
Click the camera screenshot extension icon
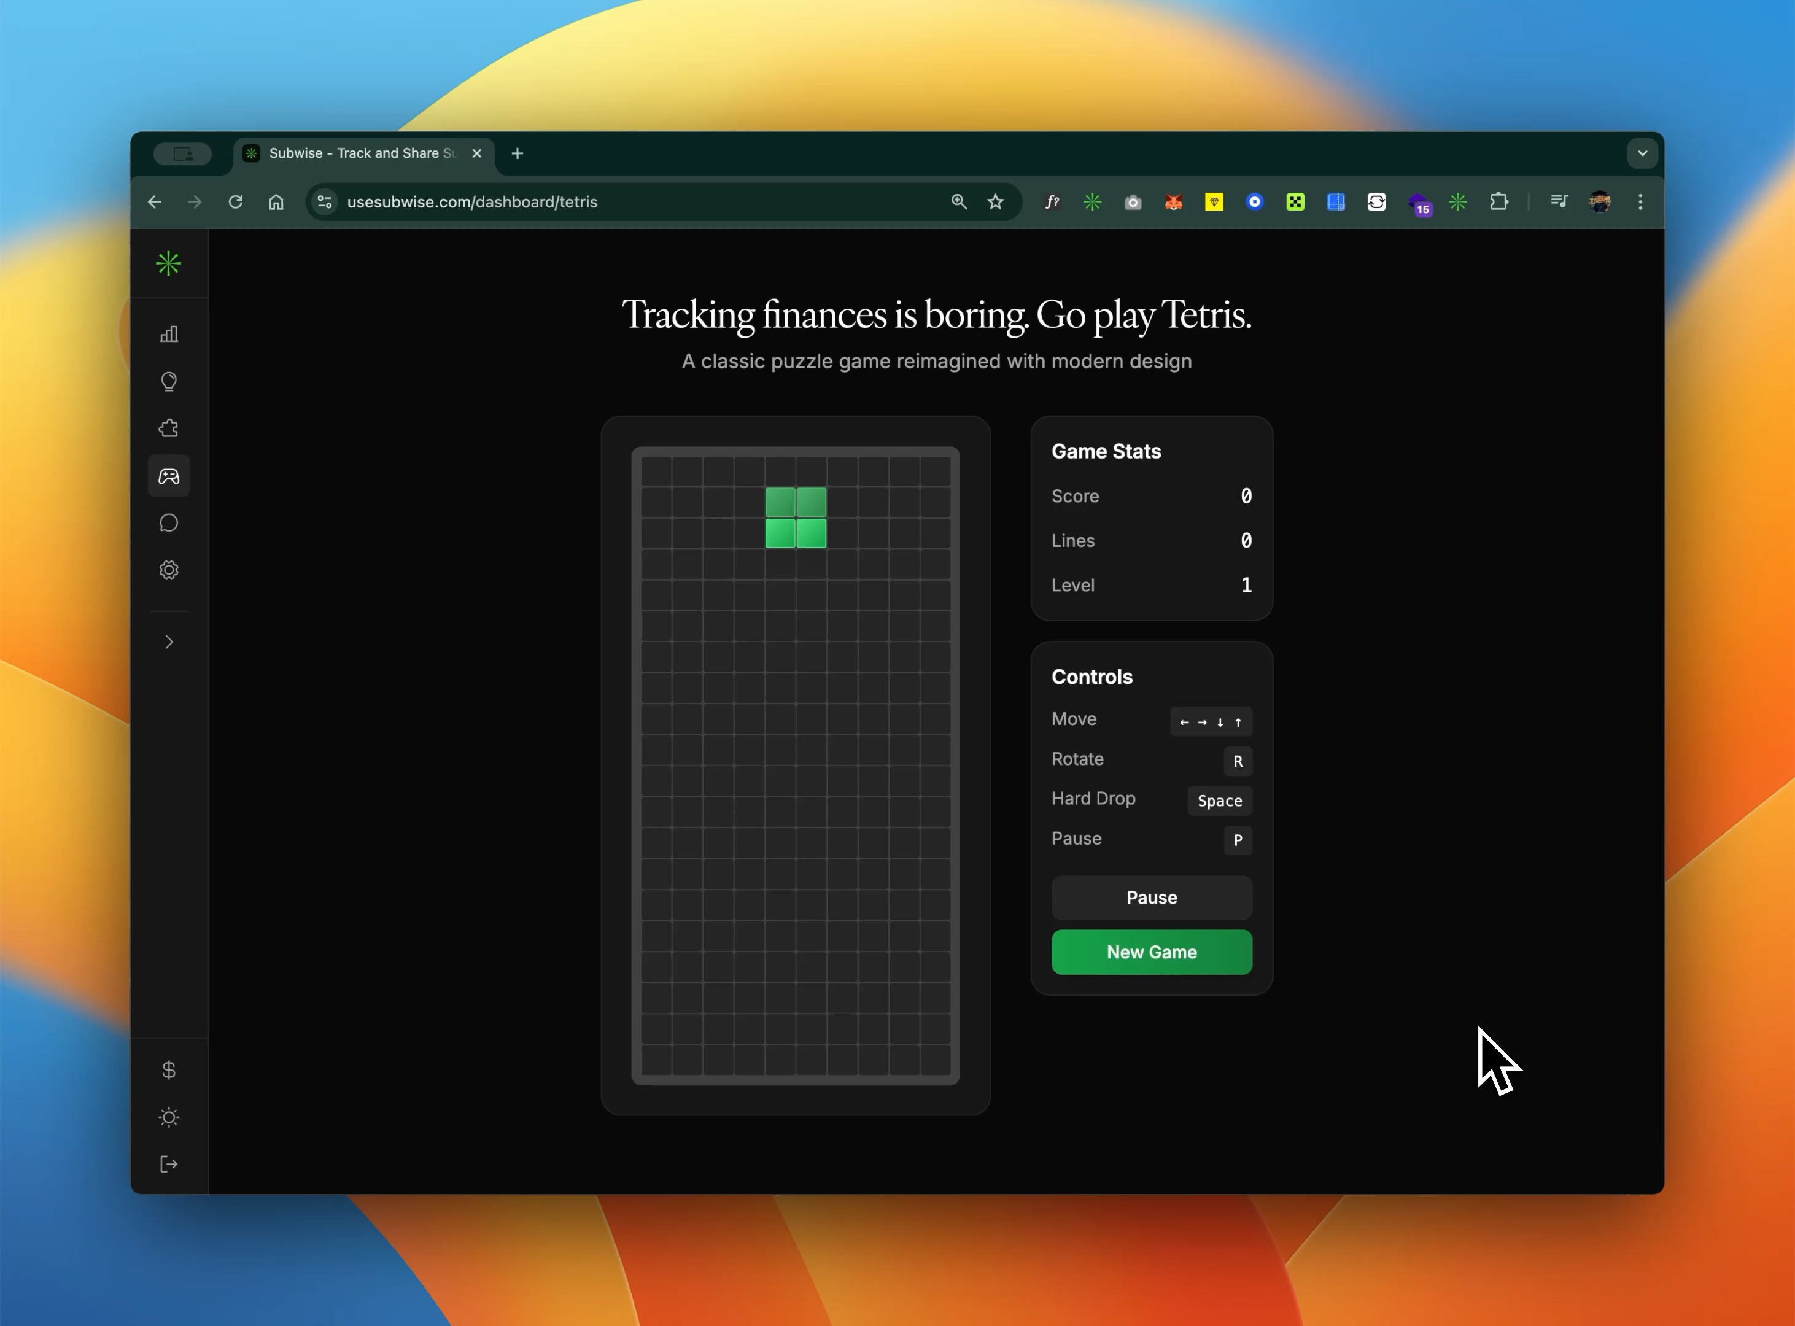coord(1133,202)
